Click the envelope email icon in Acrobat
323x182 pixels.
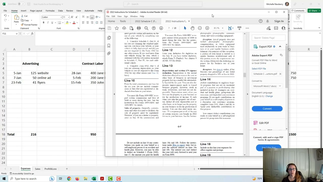pos(276,28)
